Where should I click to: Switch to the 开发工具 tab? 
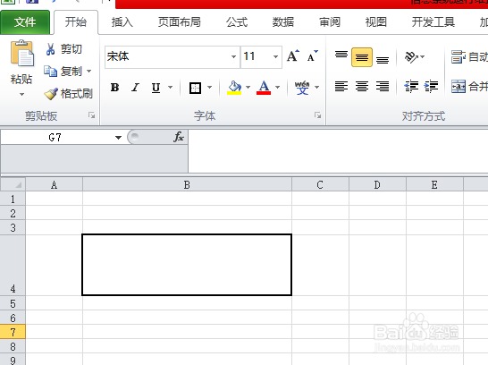[433, 22]
